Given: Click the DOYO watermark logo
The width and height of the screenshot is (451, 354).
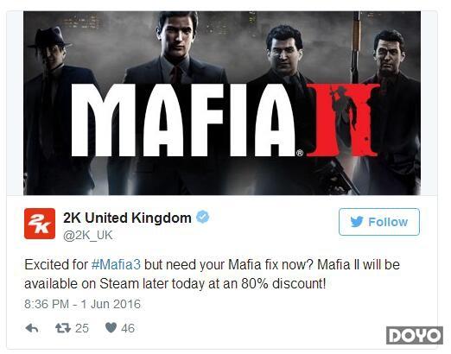Looking at the screenshot, I should click(x=415, y=335).
